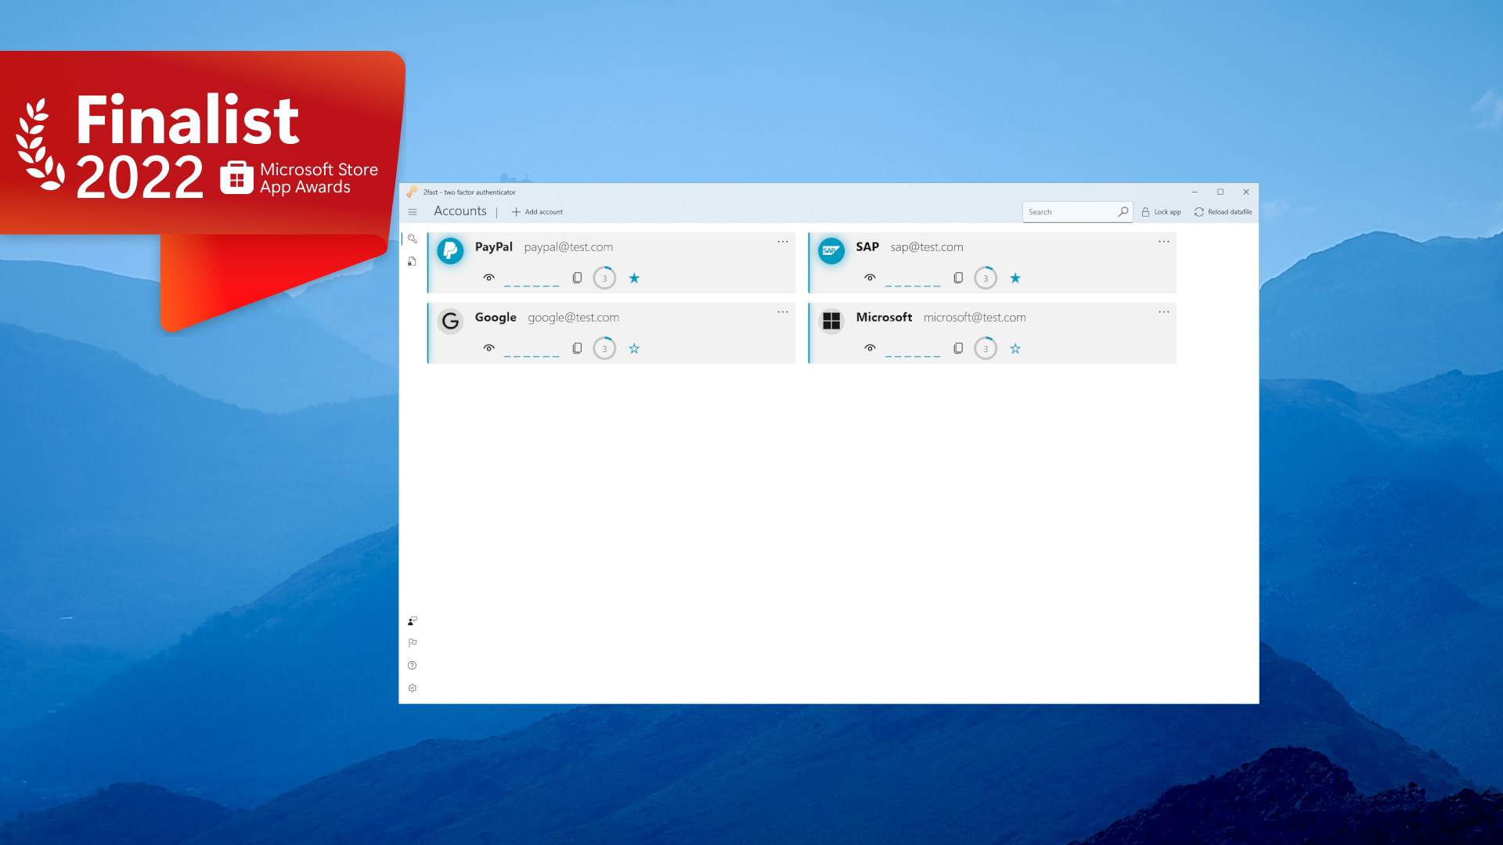Expand the hamburger navigation menu
Screen dimensions: 1503x845
tap(413, 211)
